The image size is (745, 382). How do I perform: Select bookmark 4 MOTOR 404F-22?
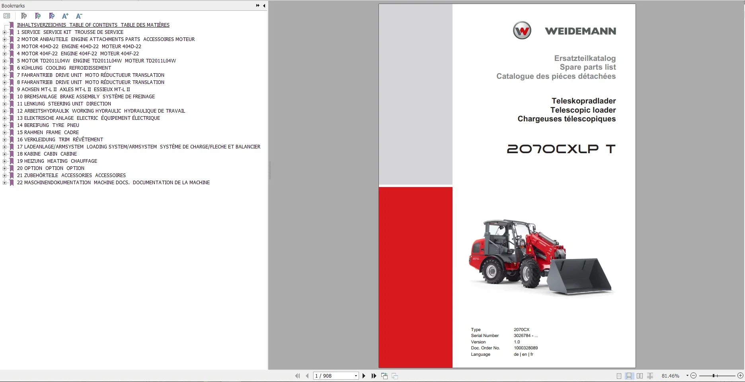(78, 54)
